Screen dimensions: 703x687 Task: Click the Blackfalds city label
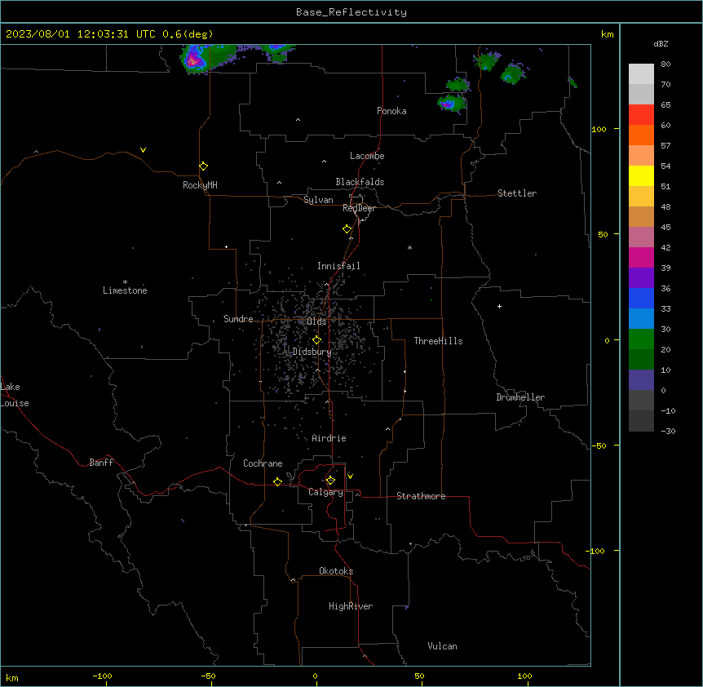click(x=360, y=182)
